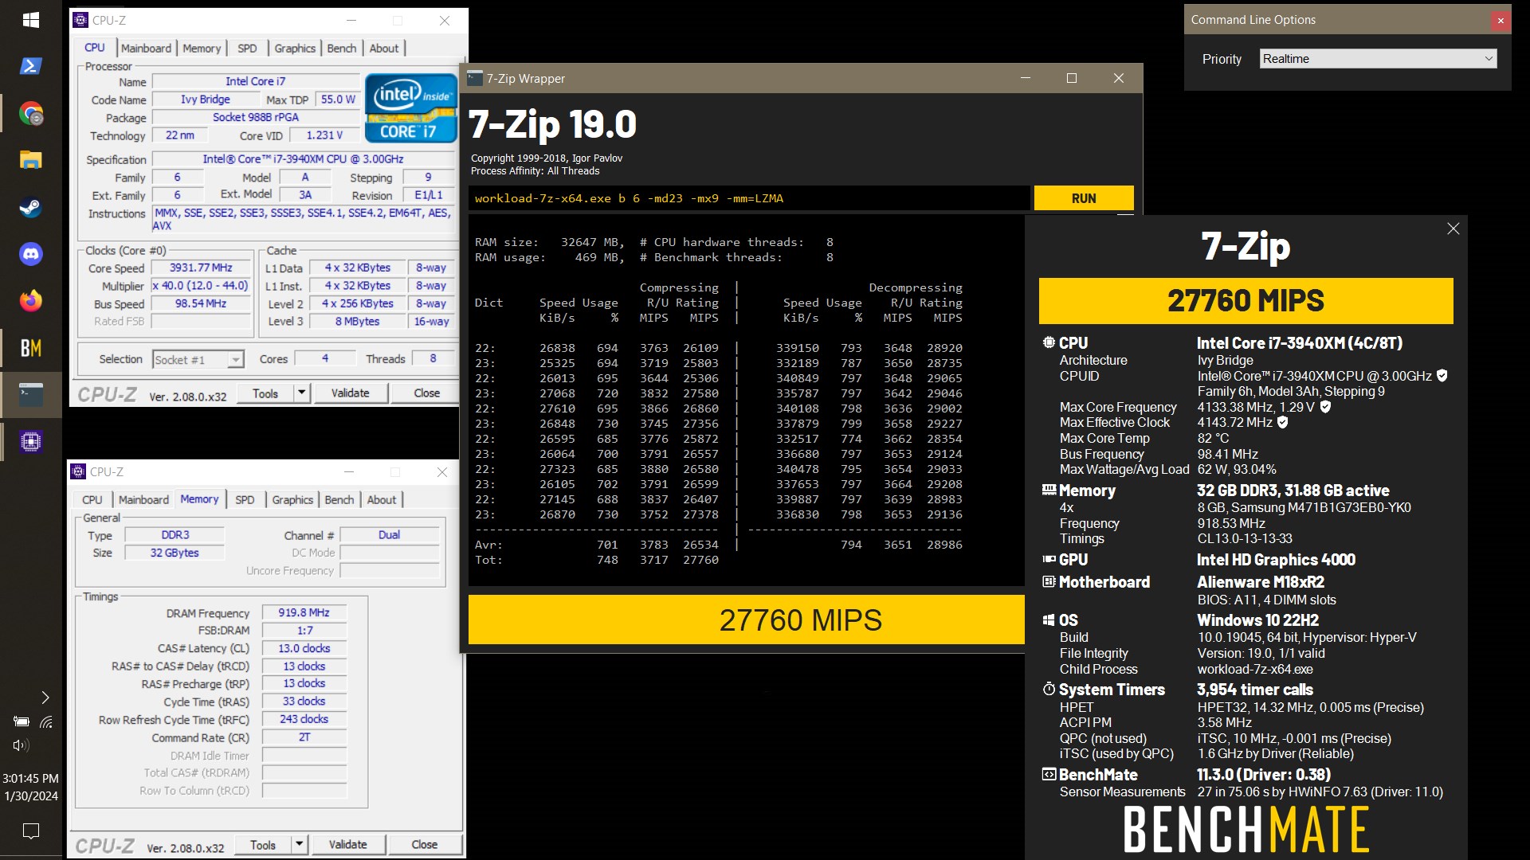Click the Multiplier value x 40.0
Viewport: 1530px width, 860px height.
tap(201, 285)
